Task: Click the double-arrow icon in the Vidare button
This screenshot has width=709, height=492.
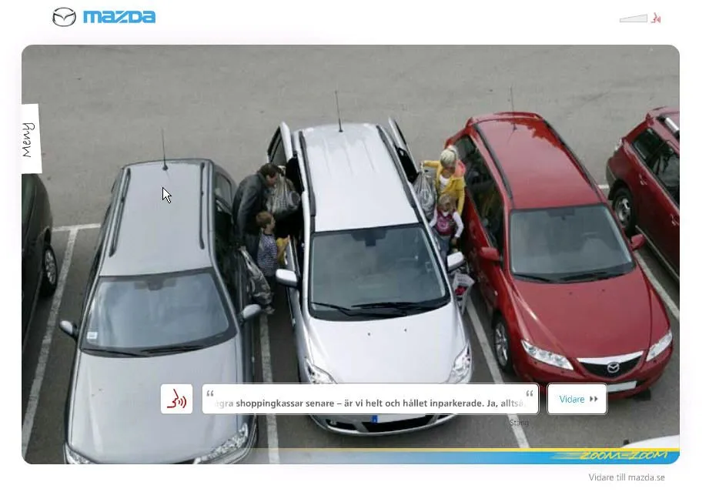Action: (x=594, y=399)
